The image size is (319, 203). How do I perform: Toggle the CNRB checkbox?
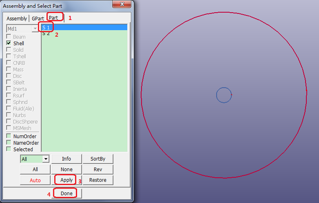pyautogui.click(x=9, y=63)
